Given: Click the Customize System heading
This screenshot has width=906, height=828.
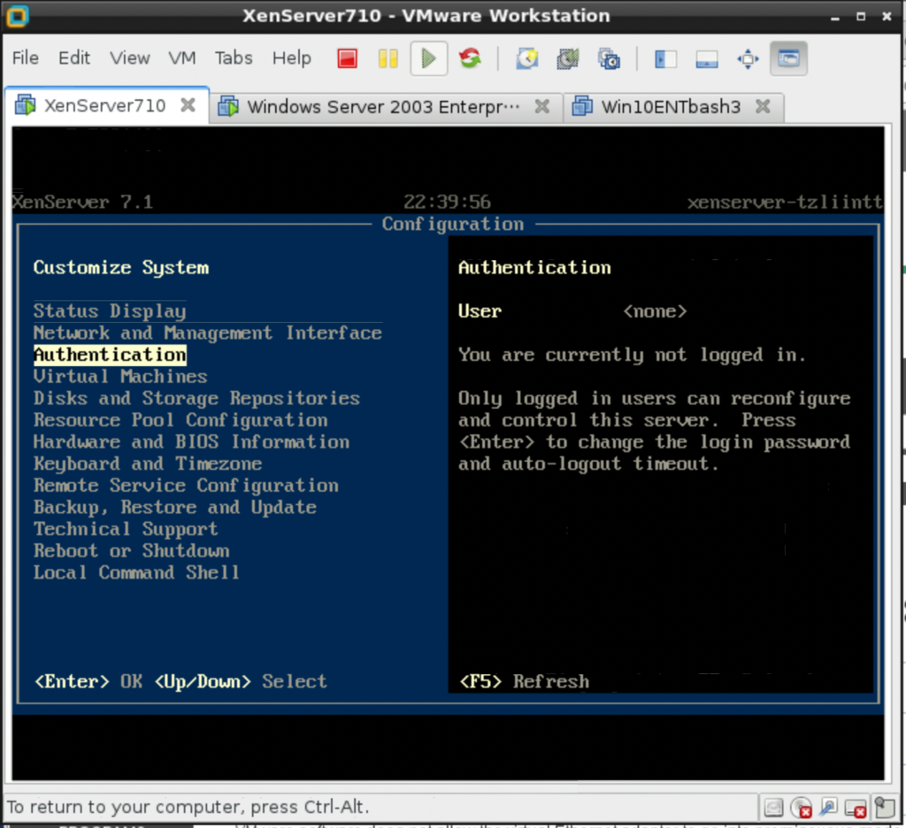Looking at the screenshot, I should click(120, 267).
